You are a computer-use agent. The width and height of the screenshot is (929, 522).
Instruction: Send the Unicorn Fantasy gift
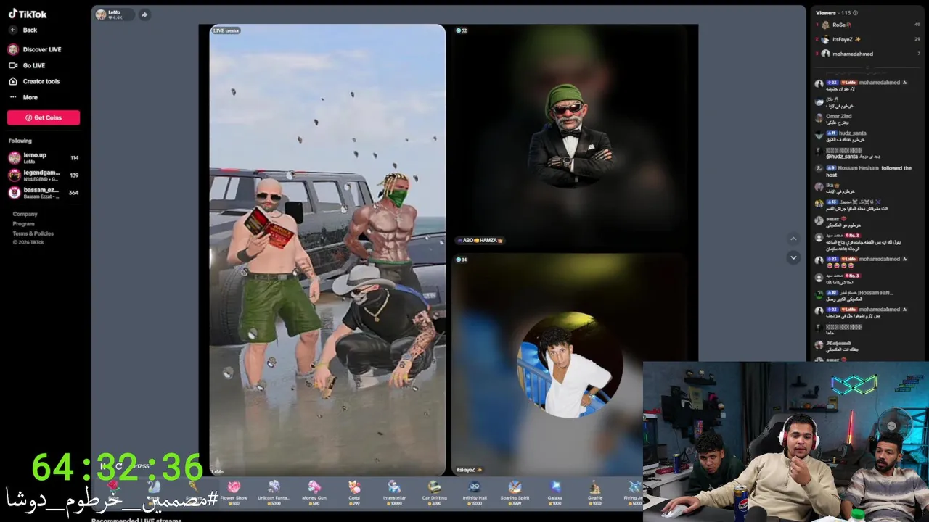[274, 492]
